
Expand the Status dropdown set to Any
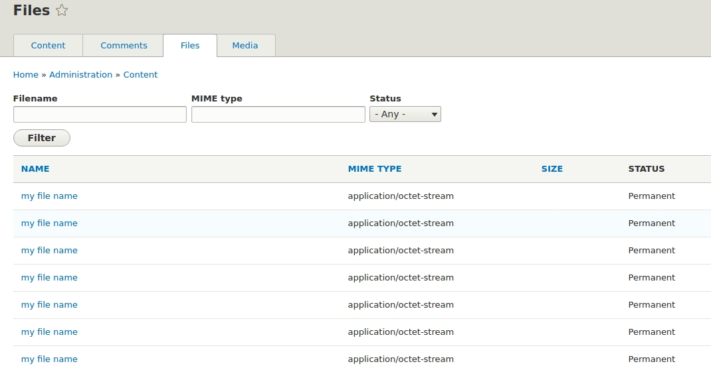pos(405,115)
